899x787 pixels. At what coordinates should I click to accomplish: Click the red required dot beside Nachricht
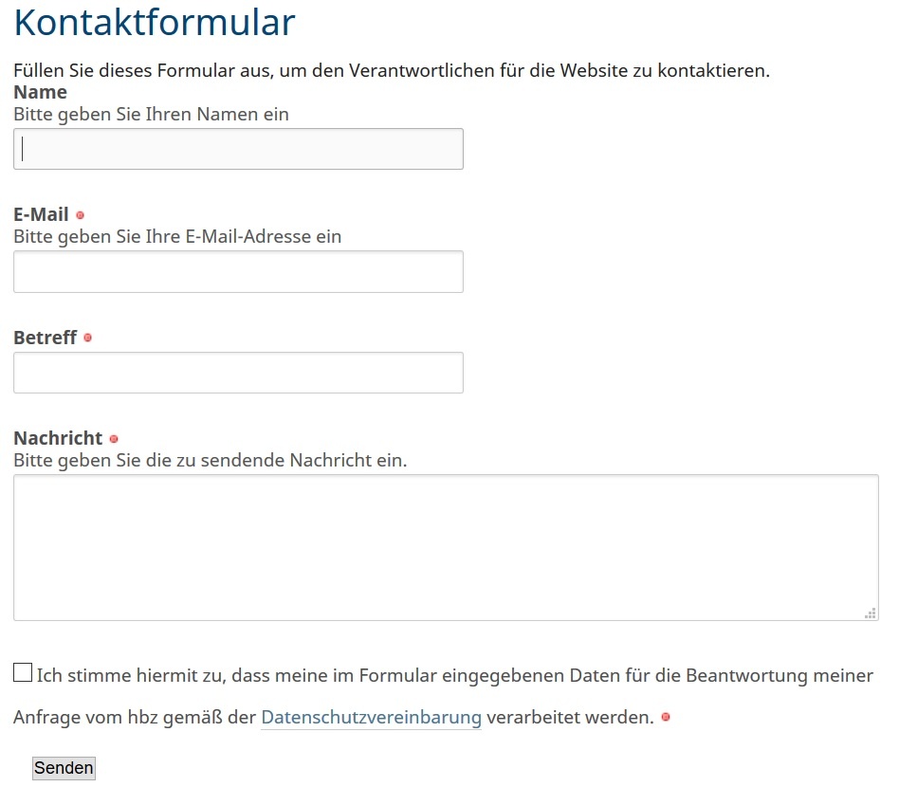click(x=114, y=439)
